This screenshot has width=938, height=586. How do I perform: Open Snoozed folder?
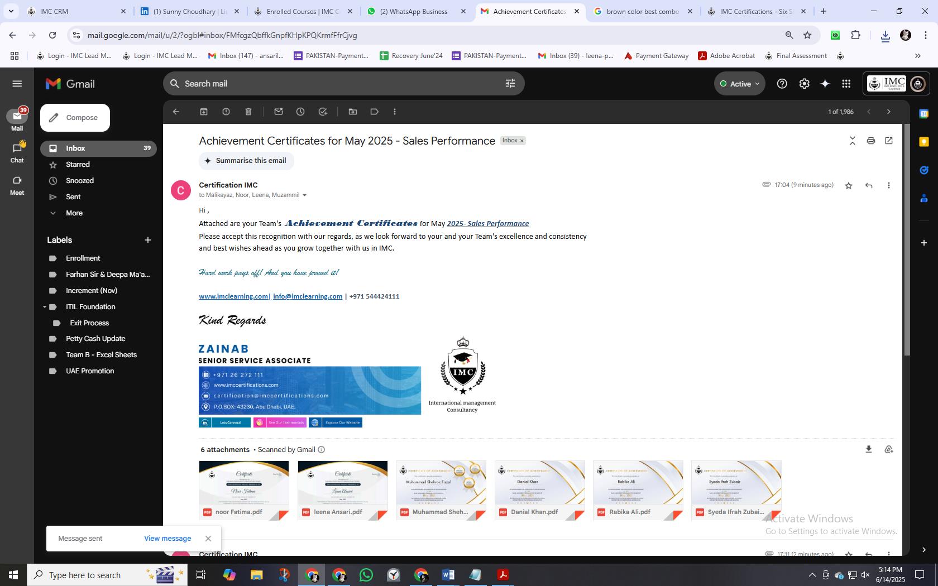[x=80, y=181]
